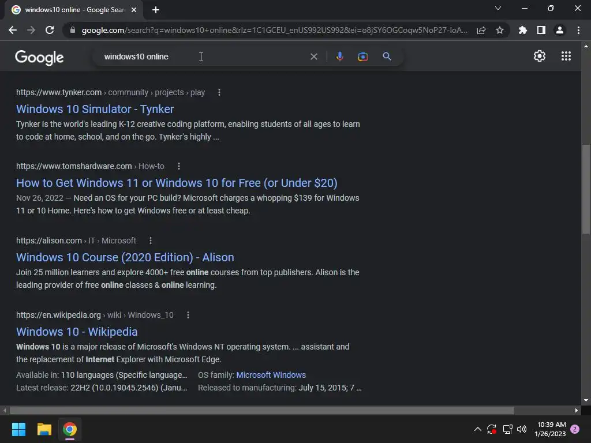
Task: Go back to the previous page
Action: pos(13,30)
